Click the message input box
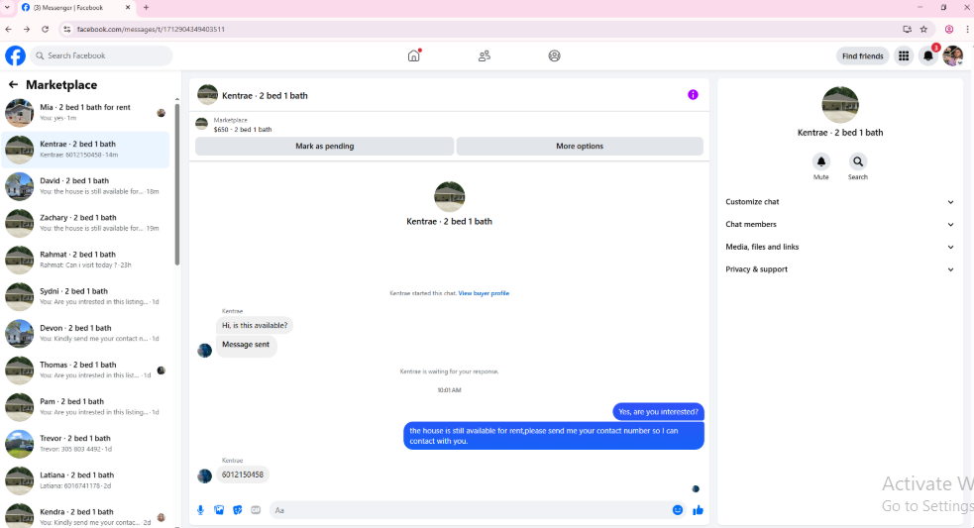The image size is (974, 528). (x=469, y=510)
